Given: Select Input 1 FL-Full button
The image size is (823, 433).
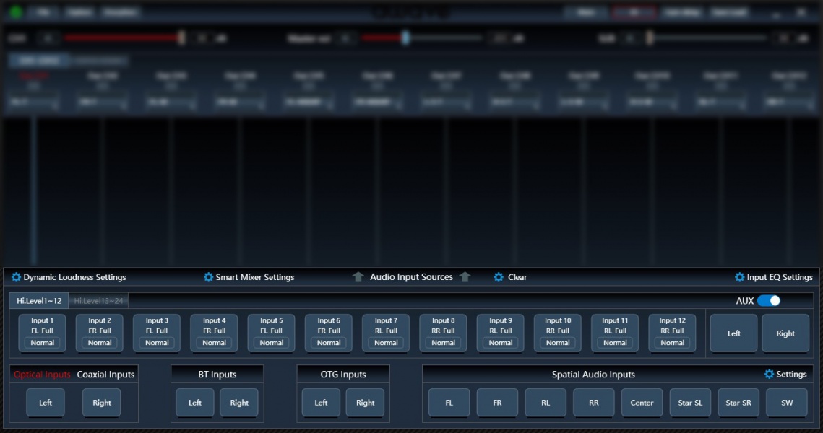Looking at the screenshot, I should pyautogui.click(x=42, y=333).
